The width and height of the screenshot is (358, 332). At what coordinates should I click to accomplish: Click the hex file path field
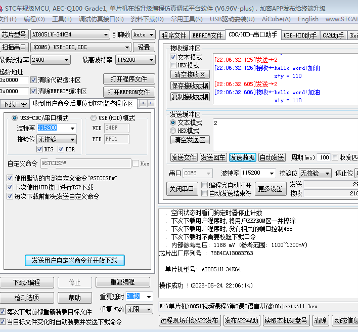click(258, 306)
